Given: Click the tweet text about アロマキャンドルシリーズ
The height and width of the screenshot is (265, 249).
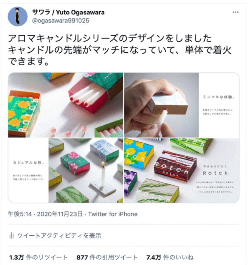Looking at the screenshot, I should 120,50.
